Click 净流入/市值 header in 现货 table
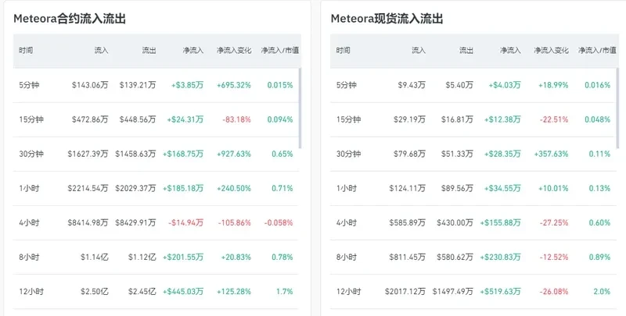626x316 pixels. [597, 51]
